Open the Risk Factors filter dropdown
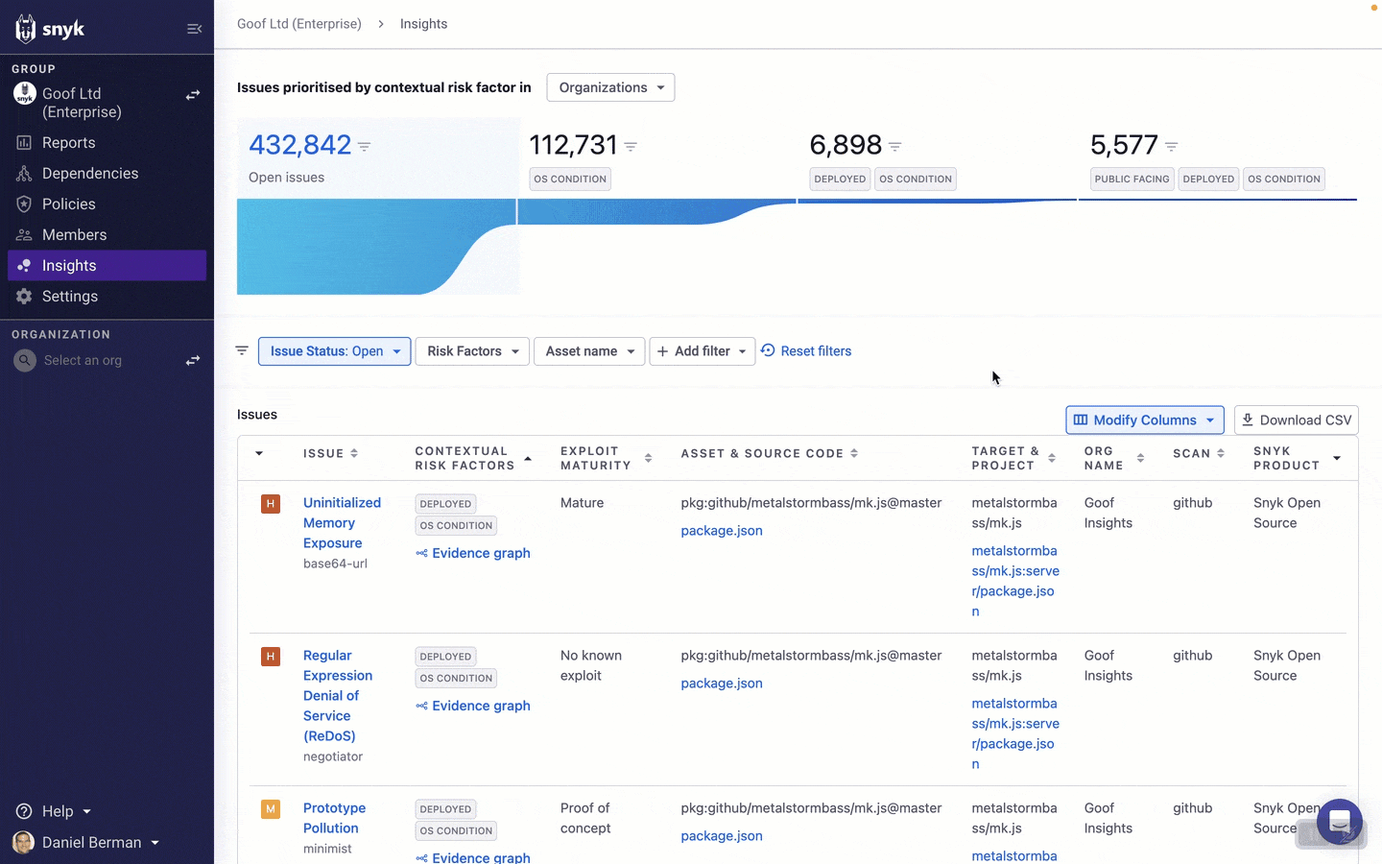 (472, 351)
